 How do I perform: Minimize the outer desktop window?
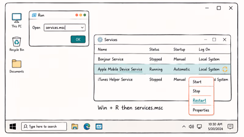(207, 8)
